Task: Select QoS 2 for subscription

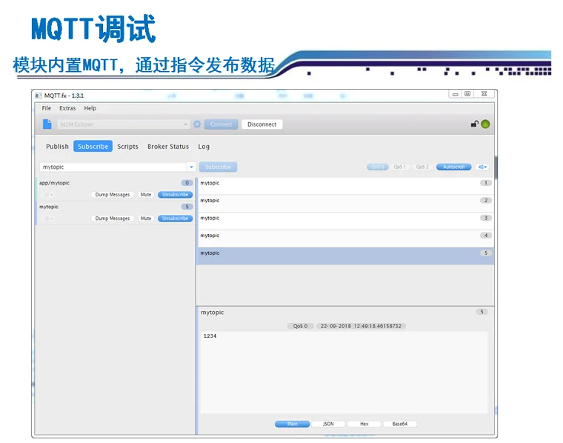Action: [422, 167]
